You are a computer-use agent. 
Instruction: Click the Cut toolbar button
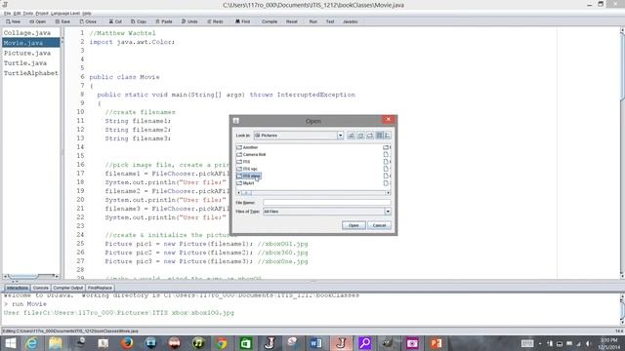115,21
